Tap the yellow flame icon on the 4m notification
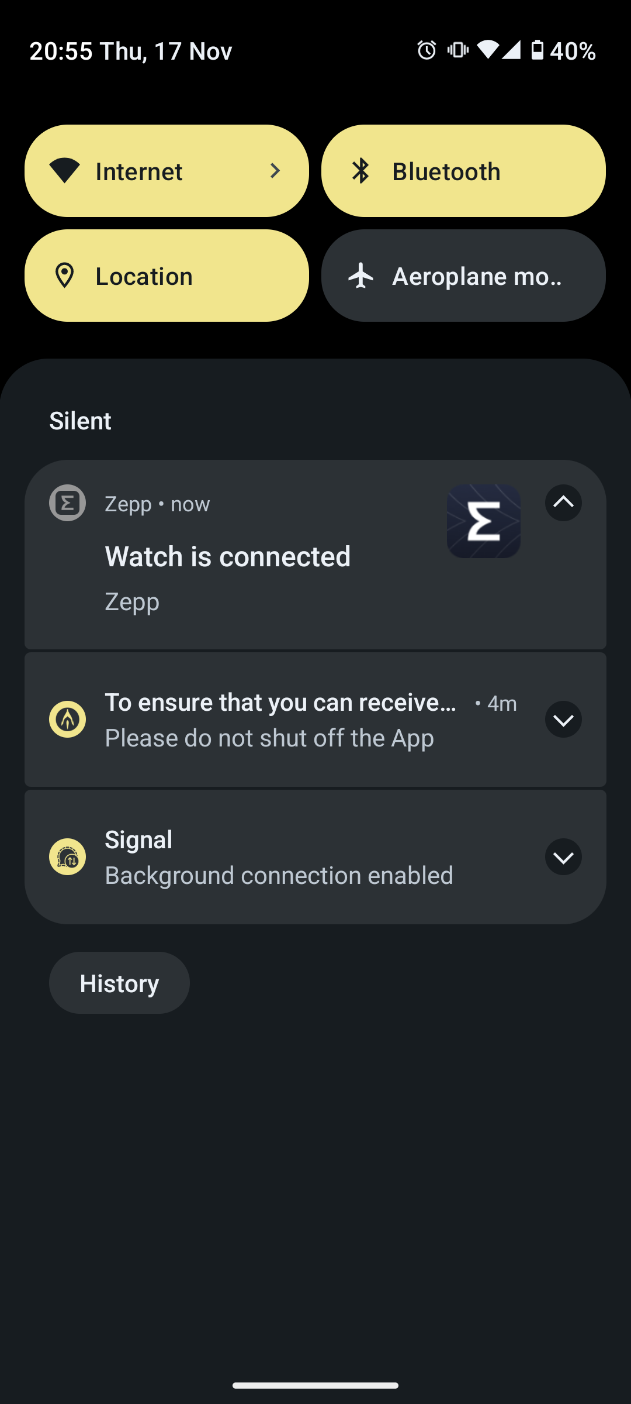 [x=67, y=719]
